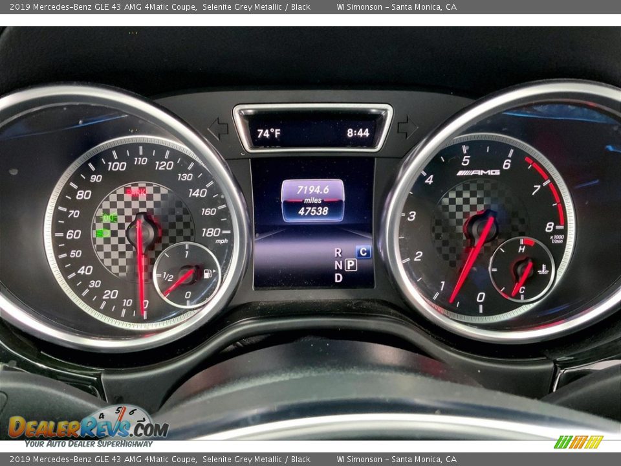The height and width of the screenshot is (466, 621).
Task: Click the miles unit label
Action: pyautogui.click(x=313, y=201)
